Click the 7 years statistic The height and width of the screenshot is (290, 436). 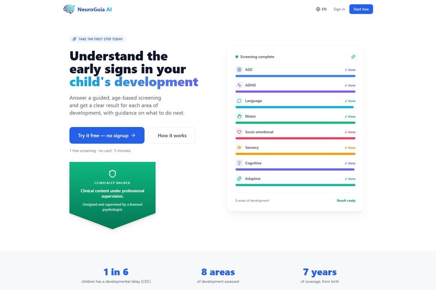click(320, 272)
